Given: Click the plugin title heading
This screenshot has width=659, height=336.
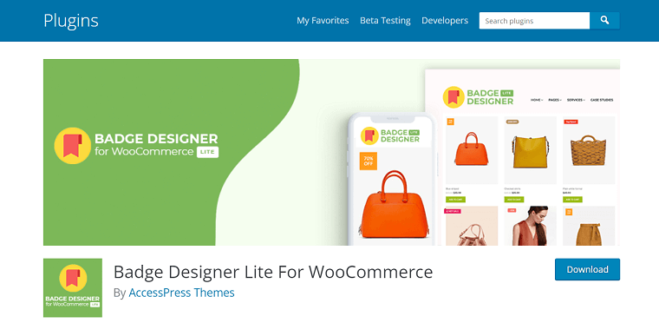Looking at the screenshot, I should click(x=273, y=272).
